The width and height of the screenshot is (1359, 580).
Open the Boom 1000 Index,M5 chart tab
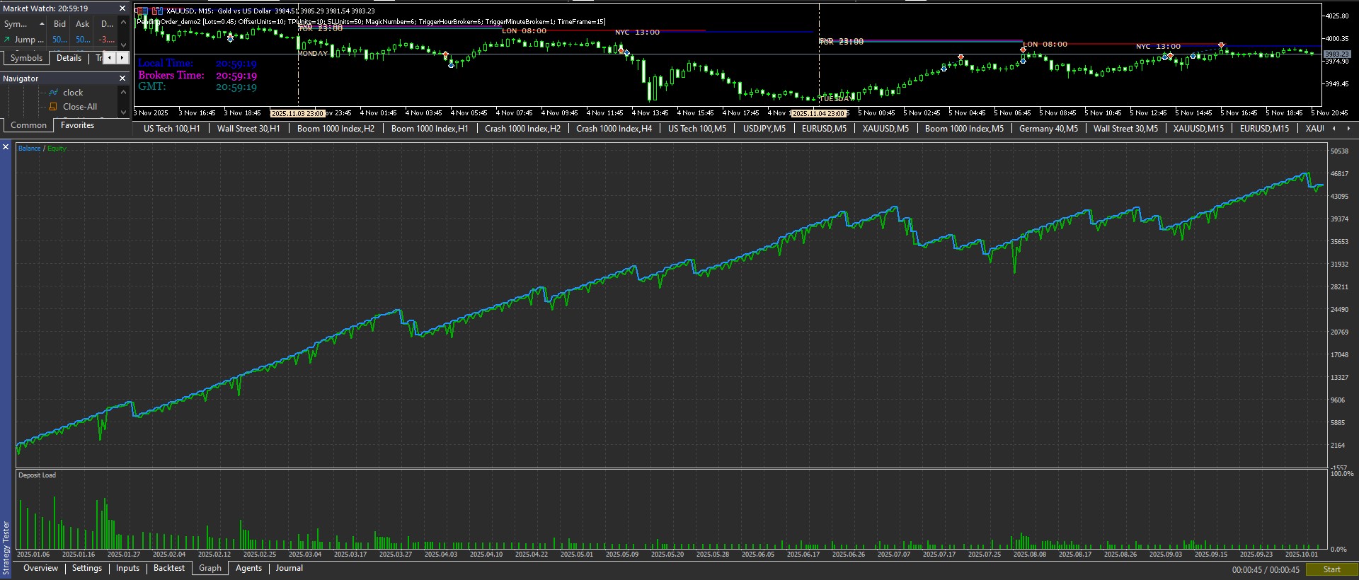964,129
